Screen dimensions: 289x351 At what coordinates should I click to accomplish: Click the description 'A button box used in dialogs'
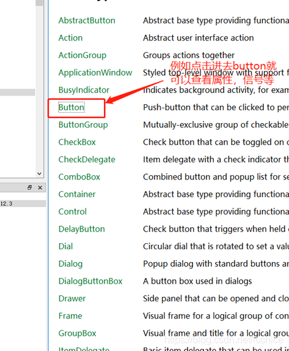click(x=197, y=281)
